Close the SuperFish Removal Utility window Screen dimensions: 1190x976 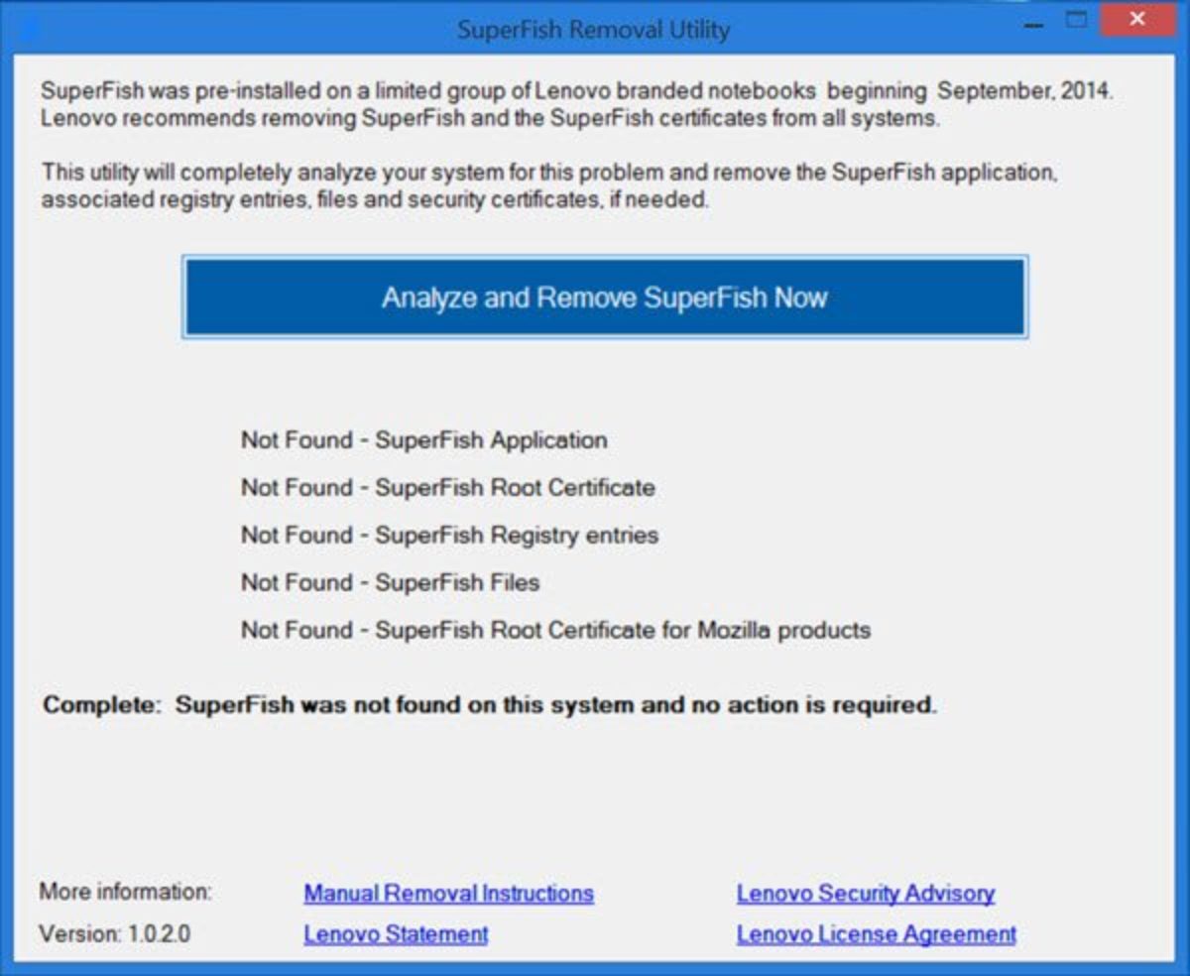pyautogui.click(x=1135, y=21)
